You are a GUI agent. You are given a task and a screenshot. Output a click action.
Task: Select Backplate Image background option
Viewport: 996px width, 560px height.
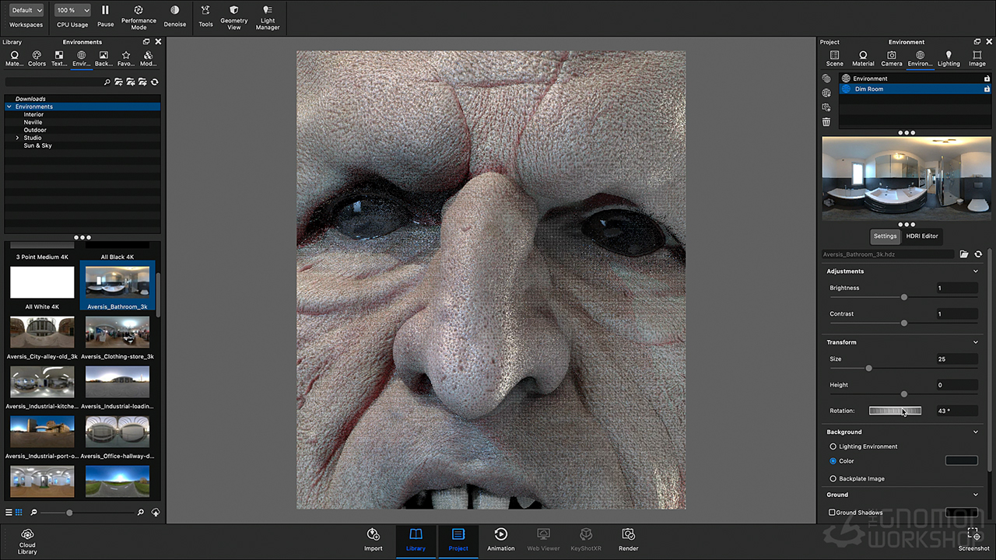tap(833, 478)
